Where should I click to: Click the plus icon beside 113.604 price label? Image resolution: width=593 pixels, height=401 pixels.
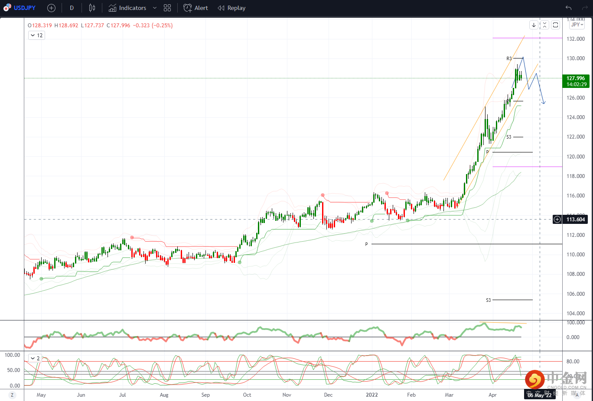pyautogui.click(x=557, y=220)
